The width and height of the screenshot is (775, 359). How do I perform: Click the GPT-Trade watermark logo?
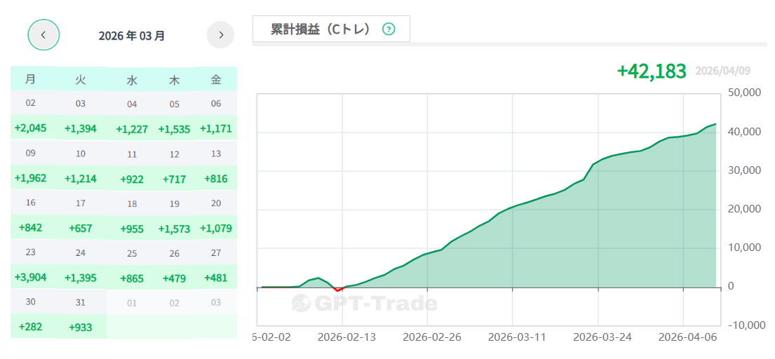coord(365,303)
